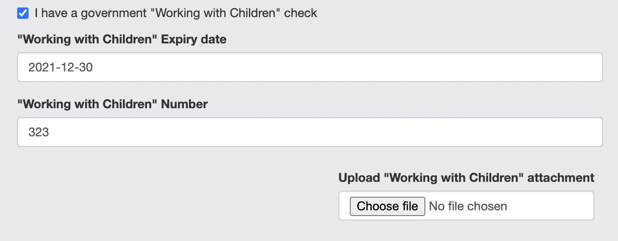This screenshot has height=241, width=618.
Task: Focus the Expiry date input field
Action: tap(309, 67)
